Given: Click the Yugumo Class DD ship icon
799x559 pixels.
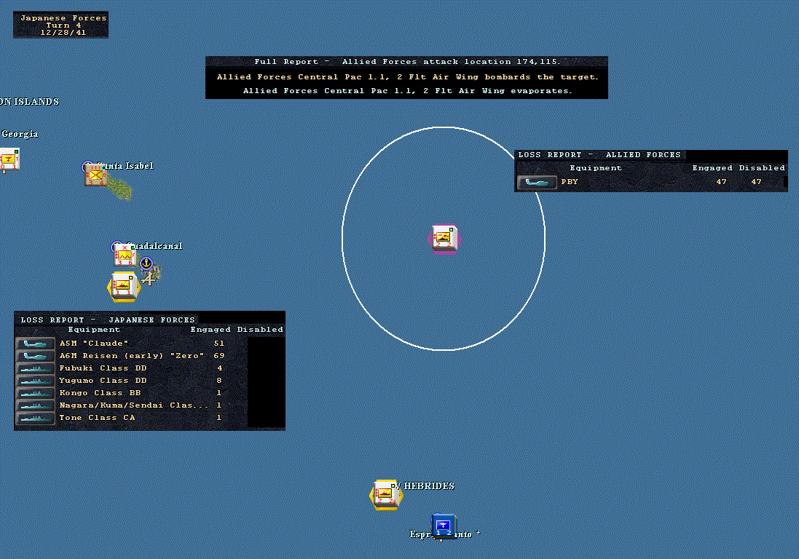Looking at the screenshot, I should pos(35,381).
